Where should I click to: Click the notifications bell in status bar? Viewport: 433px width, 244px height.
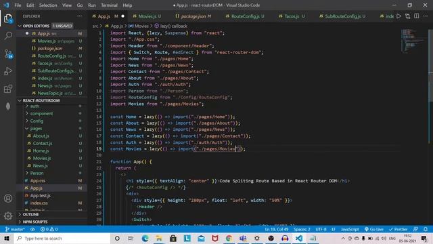[426, 229]
